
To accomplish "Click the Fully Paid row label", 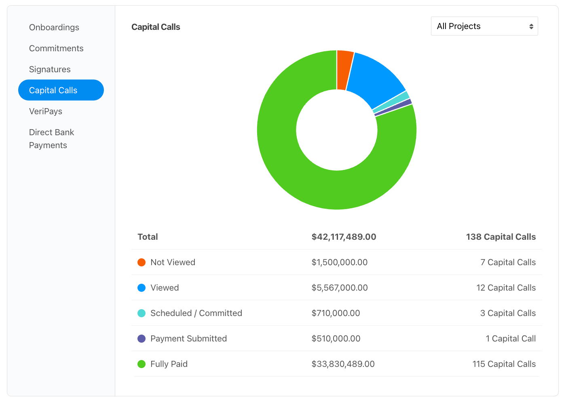I will (169, 364).
